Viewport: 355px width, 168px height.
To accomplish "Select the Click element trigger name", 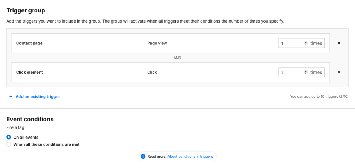I will [29, 72].
